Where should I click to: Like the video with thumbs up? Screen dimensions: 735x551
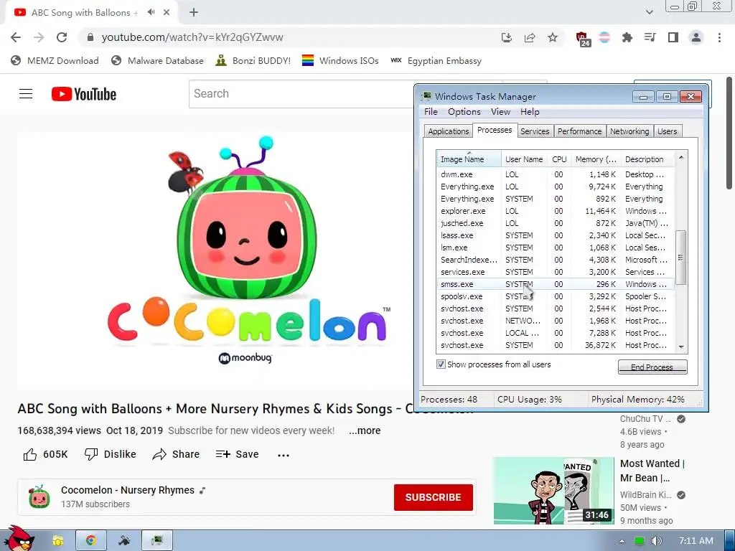point(45,454)
